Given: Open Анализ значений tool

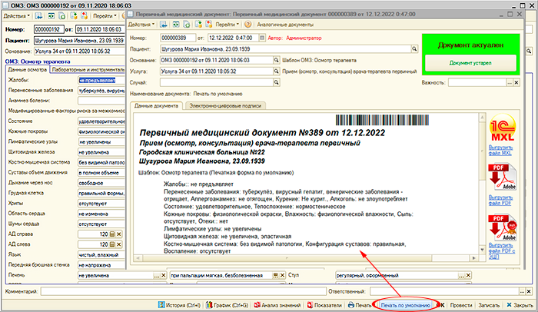Looking at the screenshot, I should pos(281,305).
